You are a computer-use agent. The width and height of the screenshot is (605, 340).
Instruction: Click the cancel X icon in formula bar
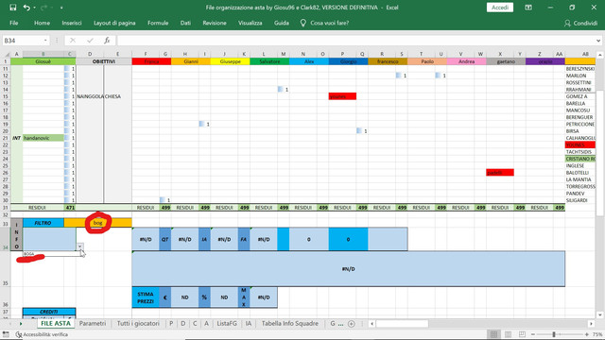pyautogui.click(x=73, y=41)
